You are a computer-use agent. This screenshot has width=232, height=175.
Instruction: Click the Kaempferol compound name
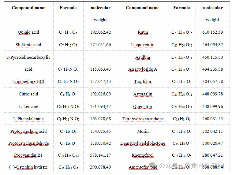pyautogui.click(x=143, y=155)
